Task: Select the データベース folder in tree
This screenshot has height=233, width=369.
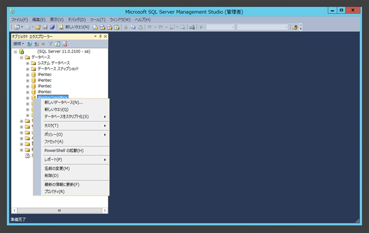Action: 41,57
